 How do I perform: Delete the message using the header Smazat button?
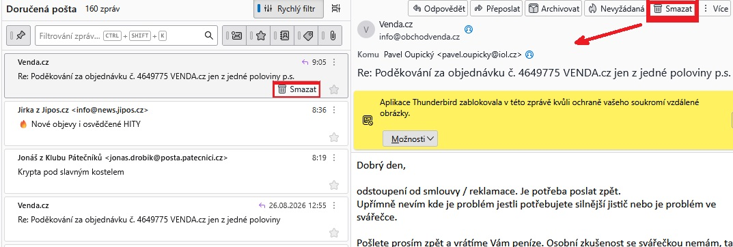(x=673, y=9)
